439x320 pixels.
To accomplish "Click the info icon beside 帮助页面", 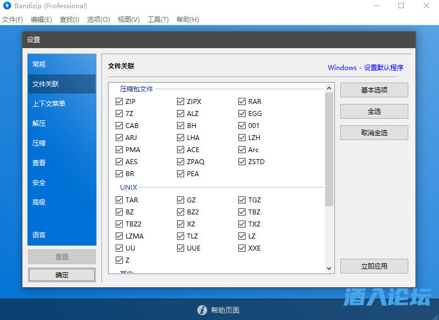I will click(x=202, y=310).
